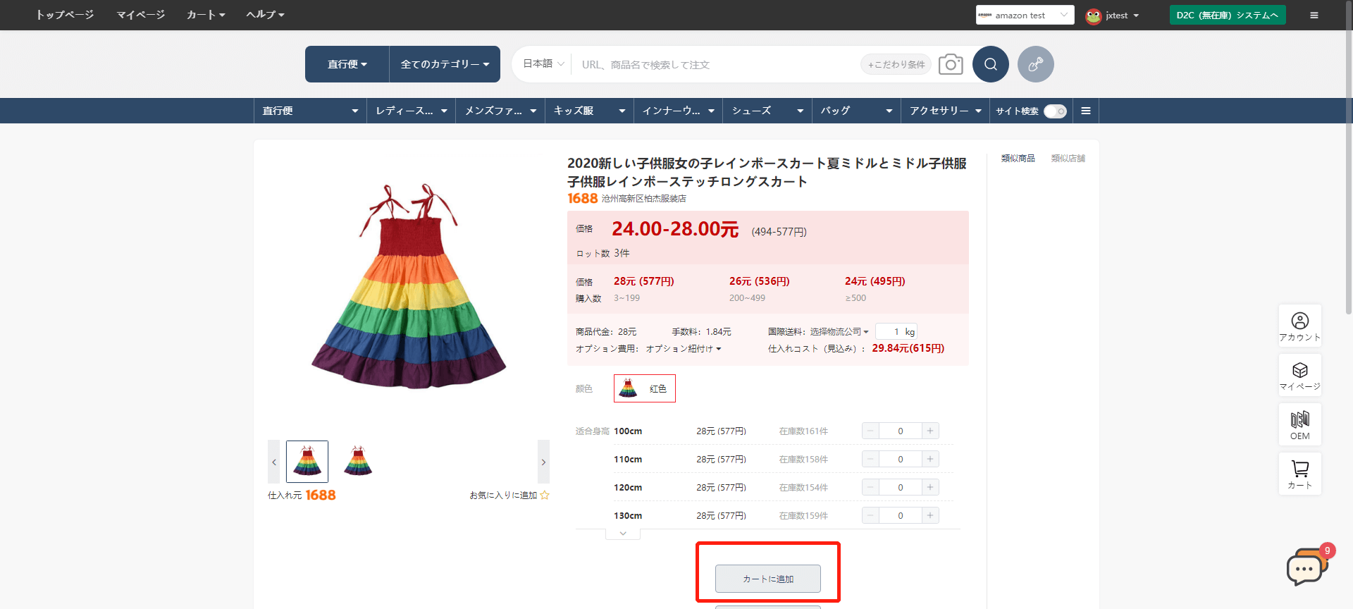Click the magnifier search button
This screenshot has height=609, width=1353.
pyautogui.click(x=990, y=64)
